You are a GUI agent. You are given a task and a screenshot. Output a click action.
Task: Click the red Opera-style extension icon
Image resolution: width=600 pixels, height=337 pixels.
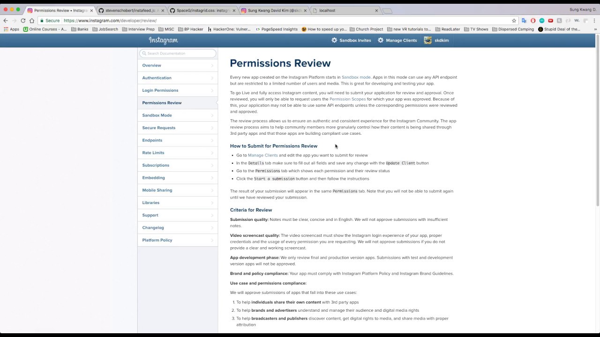tap(533, 21)
